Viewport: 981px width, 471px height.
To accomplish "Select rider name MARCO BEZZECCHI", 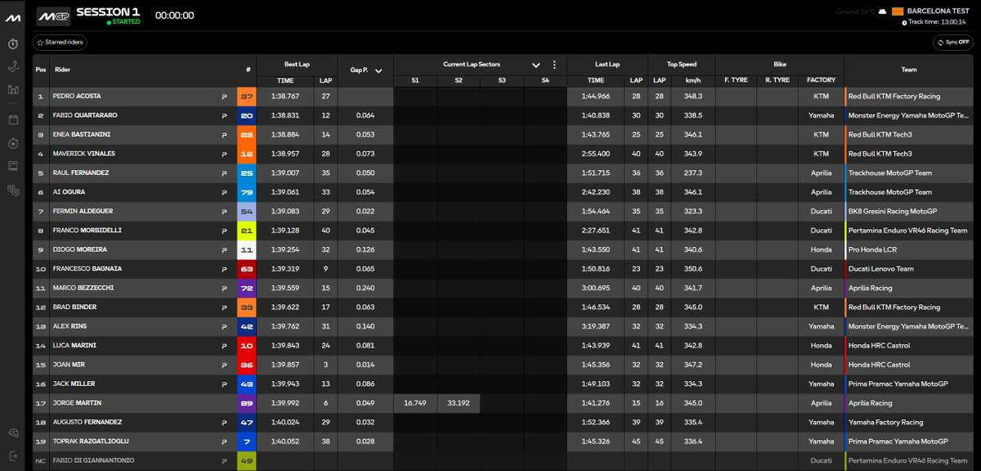I will pos(84,288).
